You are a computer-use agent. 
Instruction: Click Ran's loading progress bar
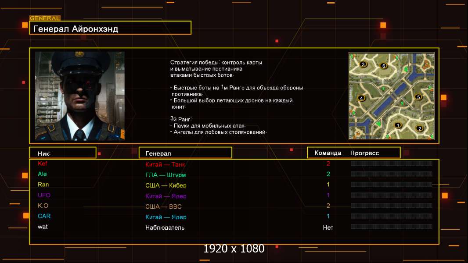pos(392,185)
